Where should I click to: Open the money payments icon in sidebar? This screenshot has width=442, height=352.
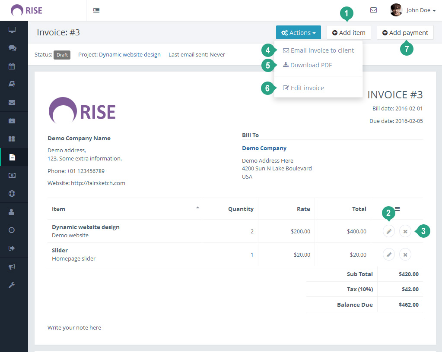point(12,176)
